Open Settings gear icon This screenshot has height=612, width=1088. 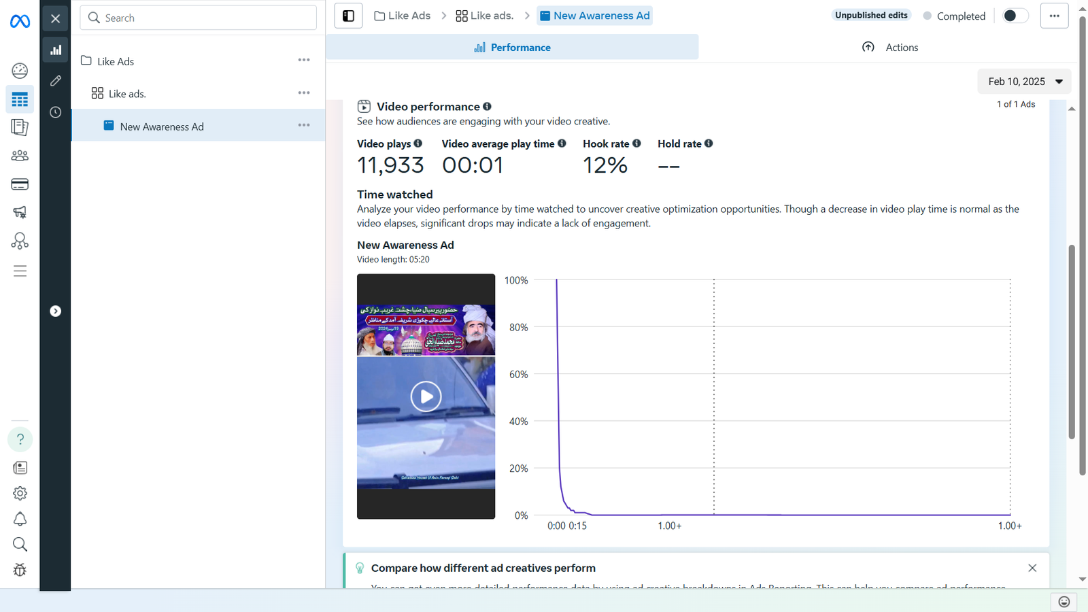(x=20, y=494)
